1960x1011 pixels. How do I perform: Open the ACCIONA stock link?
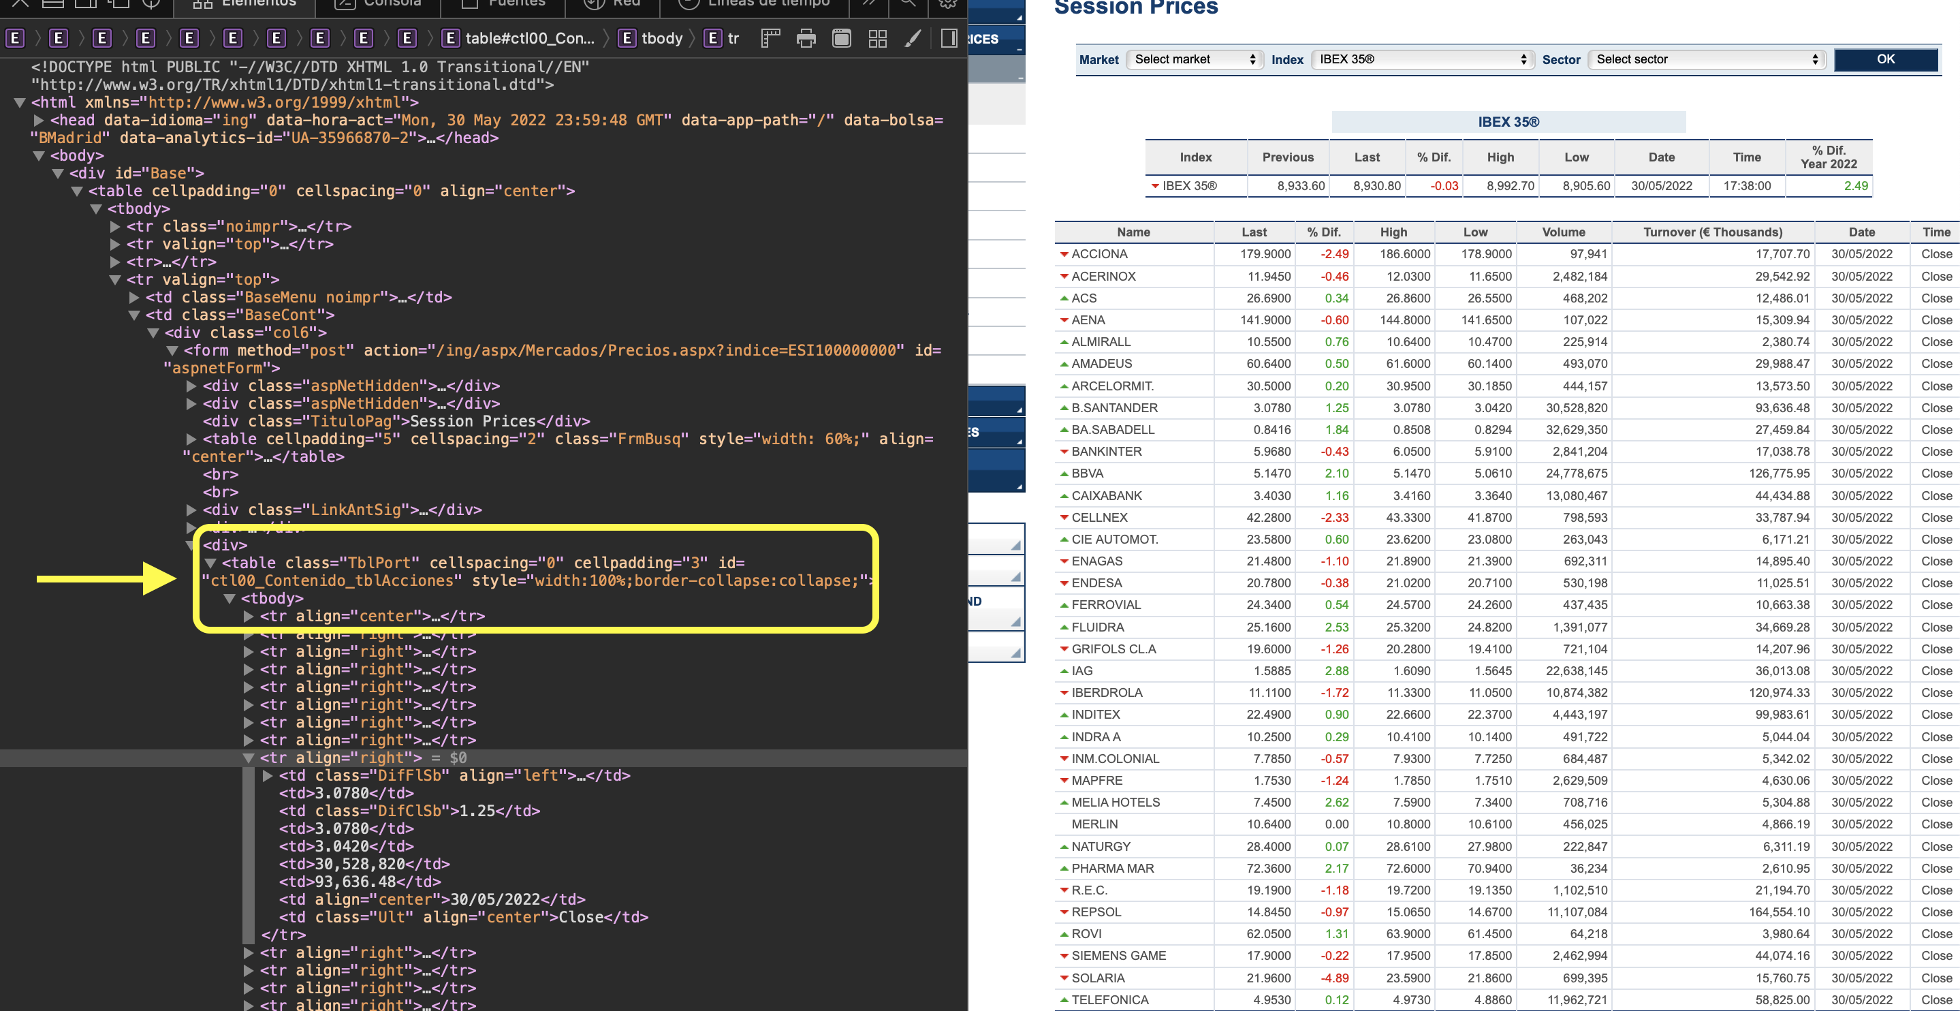[1099, 254]
